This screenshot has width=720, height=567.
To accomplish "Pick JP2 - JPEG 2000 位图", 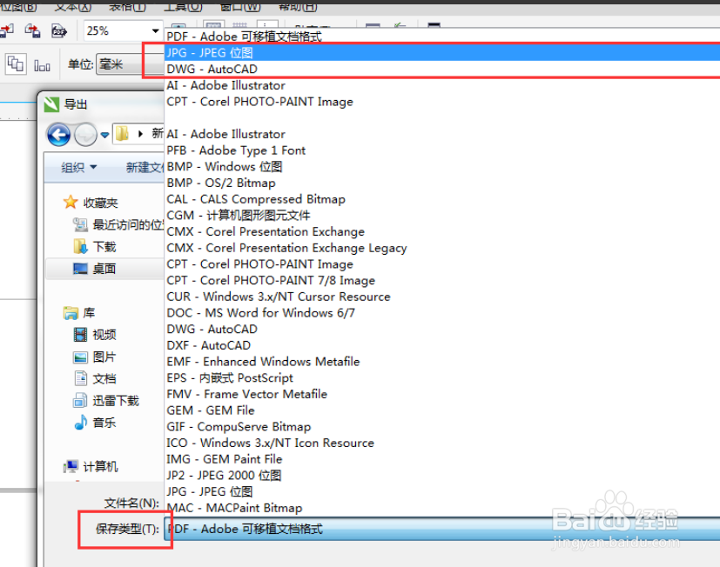I will (x=224, y=475).
